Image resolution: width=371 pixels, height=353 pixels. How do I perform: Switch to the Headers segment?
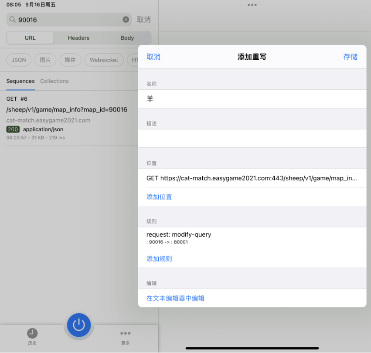(x=78, y=38)
